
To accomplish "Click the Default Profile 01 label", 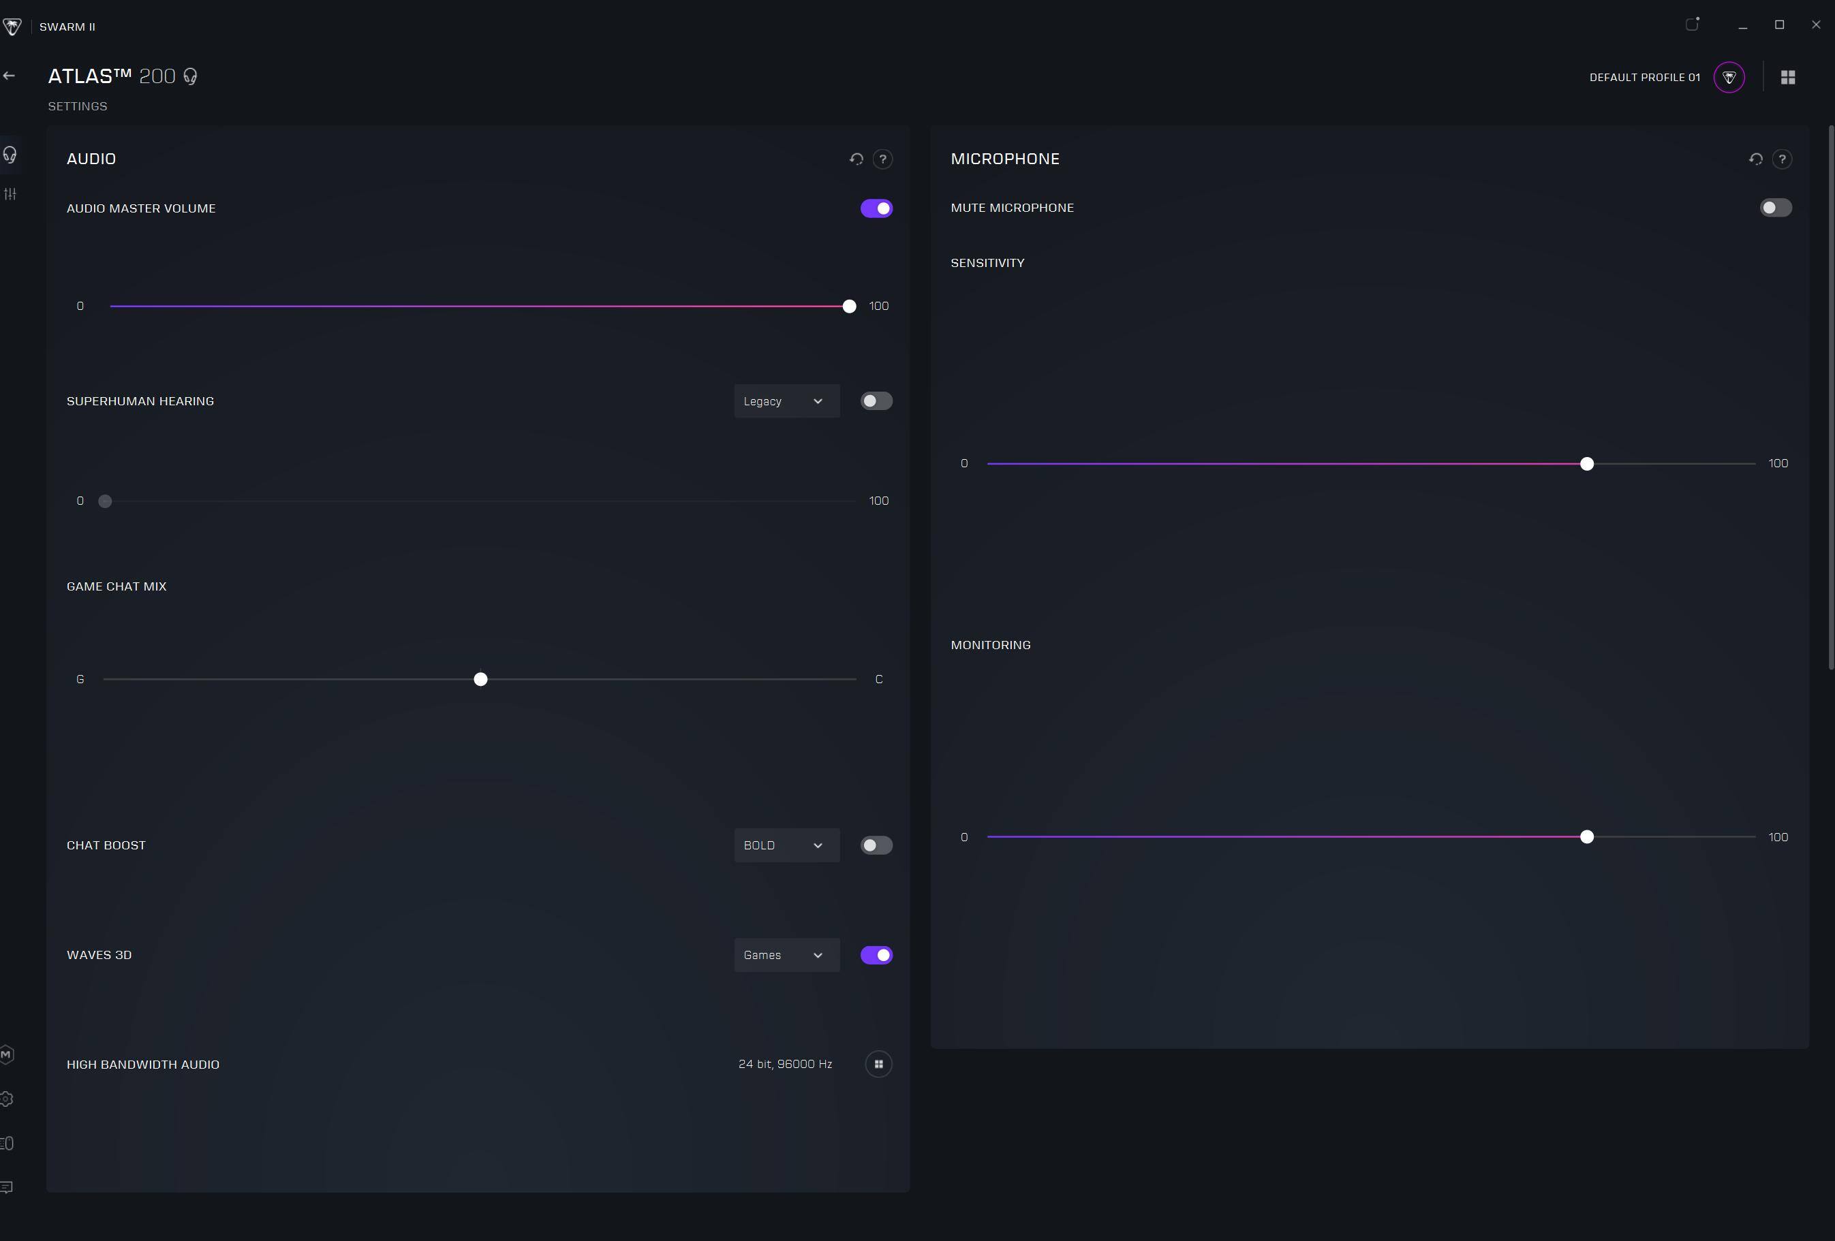I will click(x=1644, y=78).
